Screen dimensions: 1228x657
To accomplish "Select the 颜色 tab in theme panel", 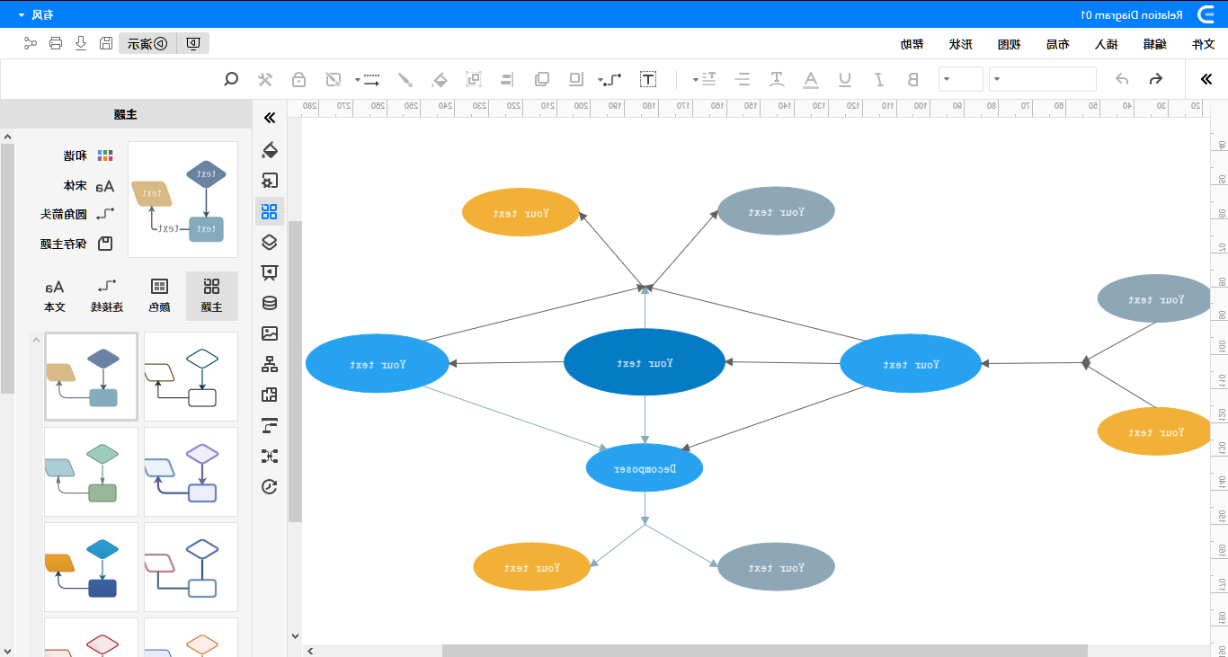I will tap(159, 296).
